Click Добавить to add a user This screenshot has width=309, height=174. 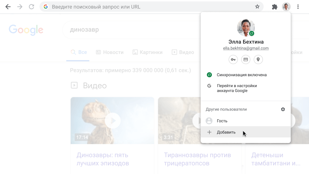pos(226,132)
